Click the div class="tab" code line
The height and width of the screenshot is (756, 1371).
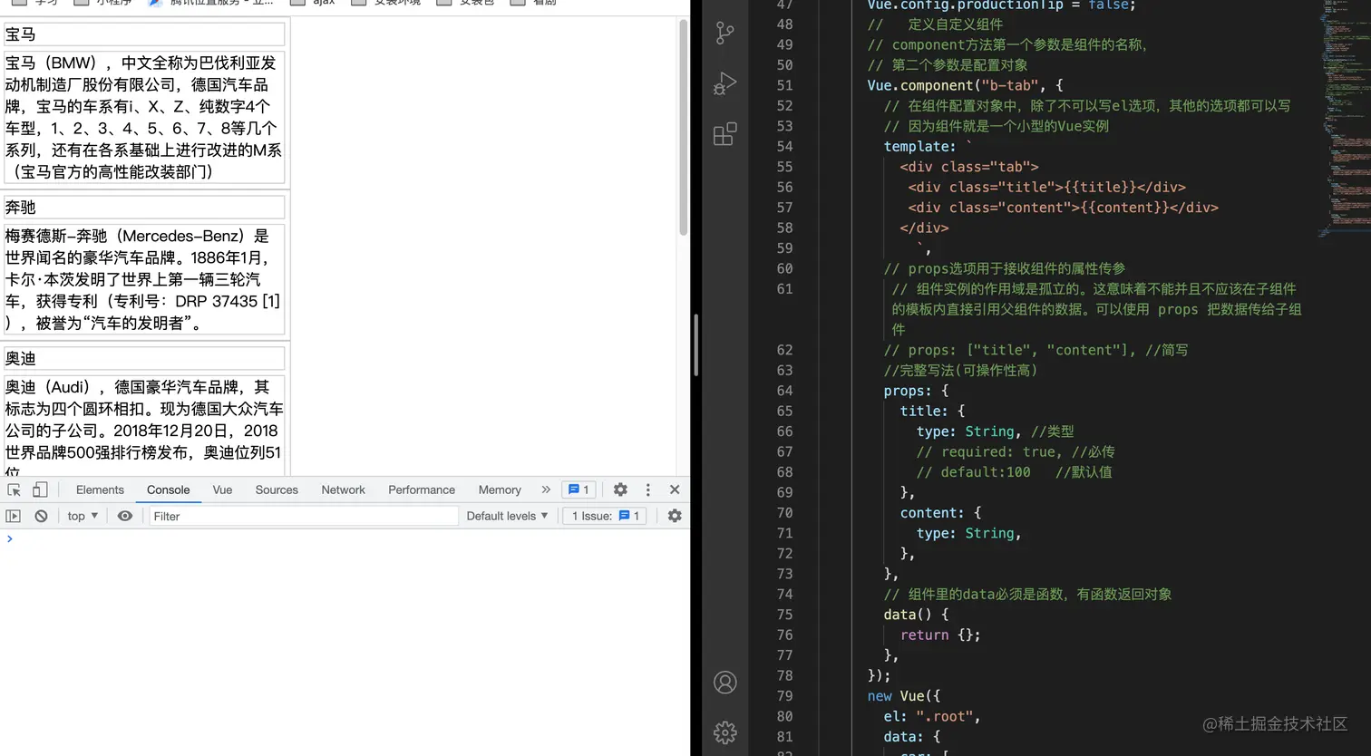click(969, 167)
